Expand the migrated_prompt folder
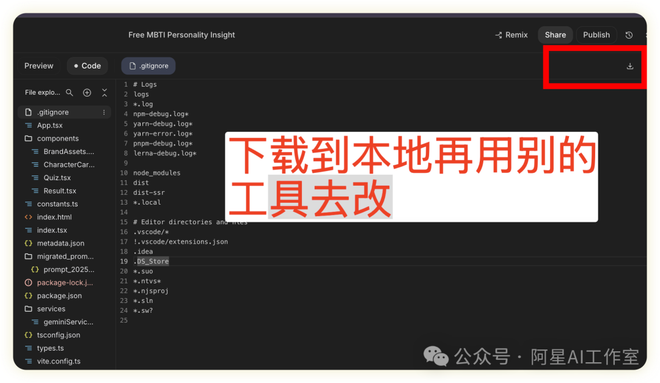This screenshot has height=383, width=660. [x=65, y=257]
